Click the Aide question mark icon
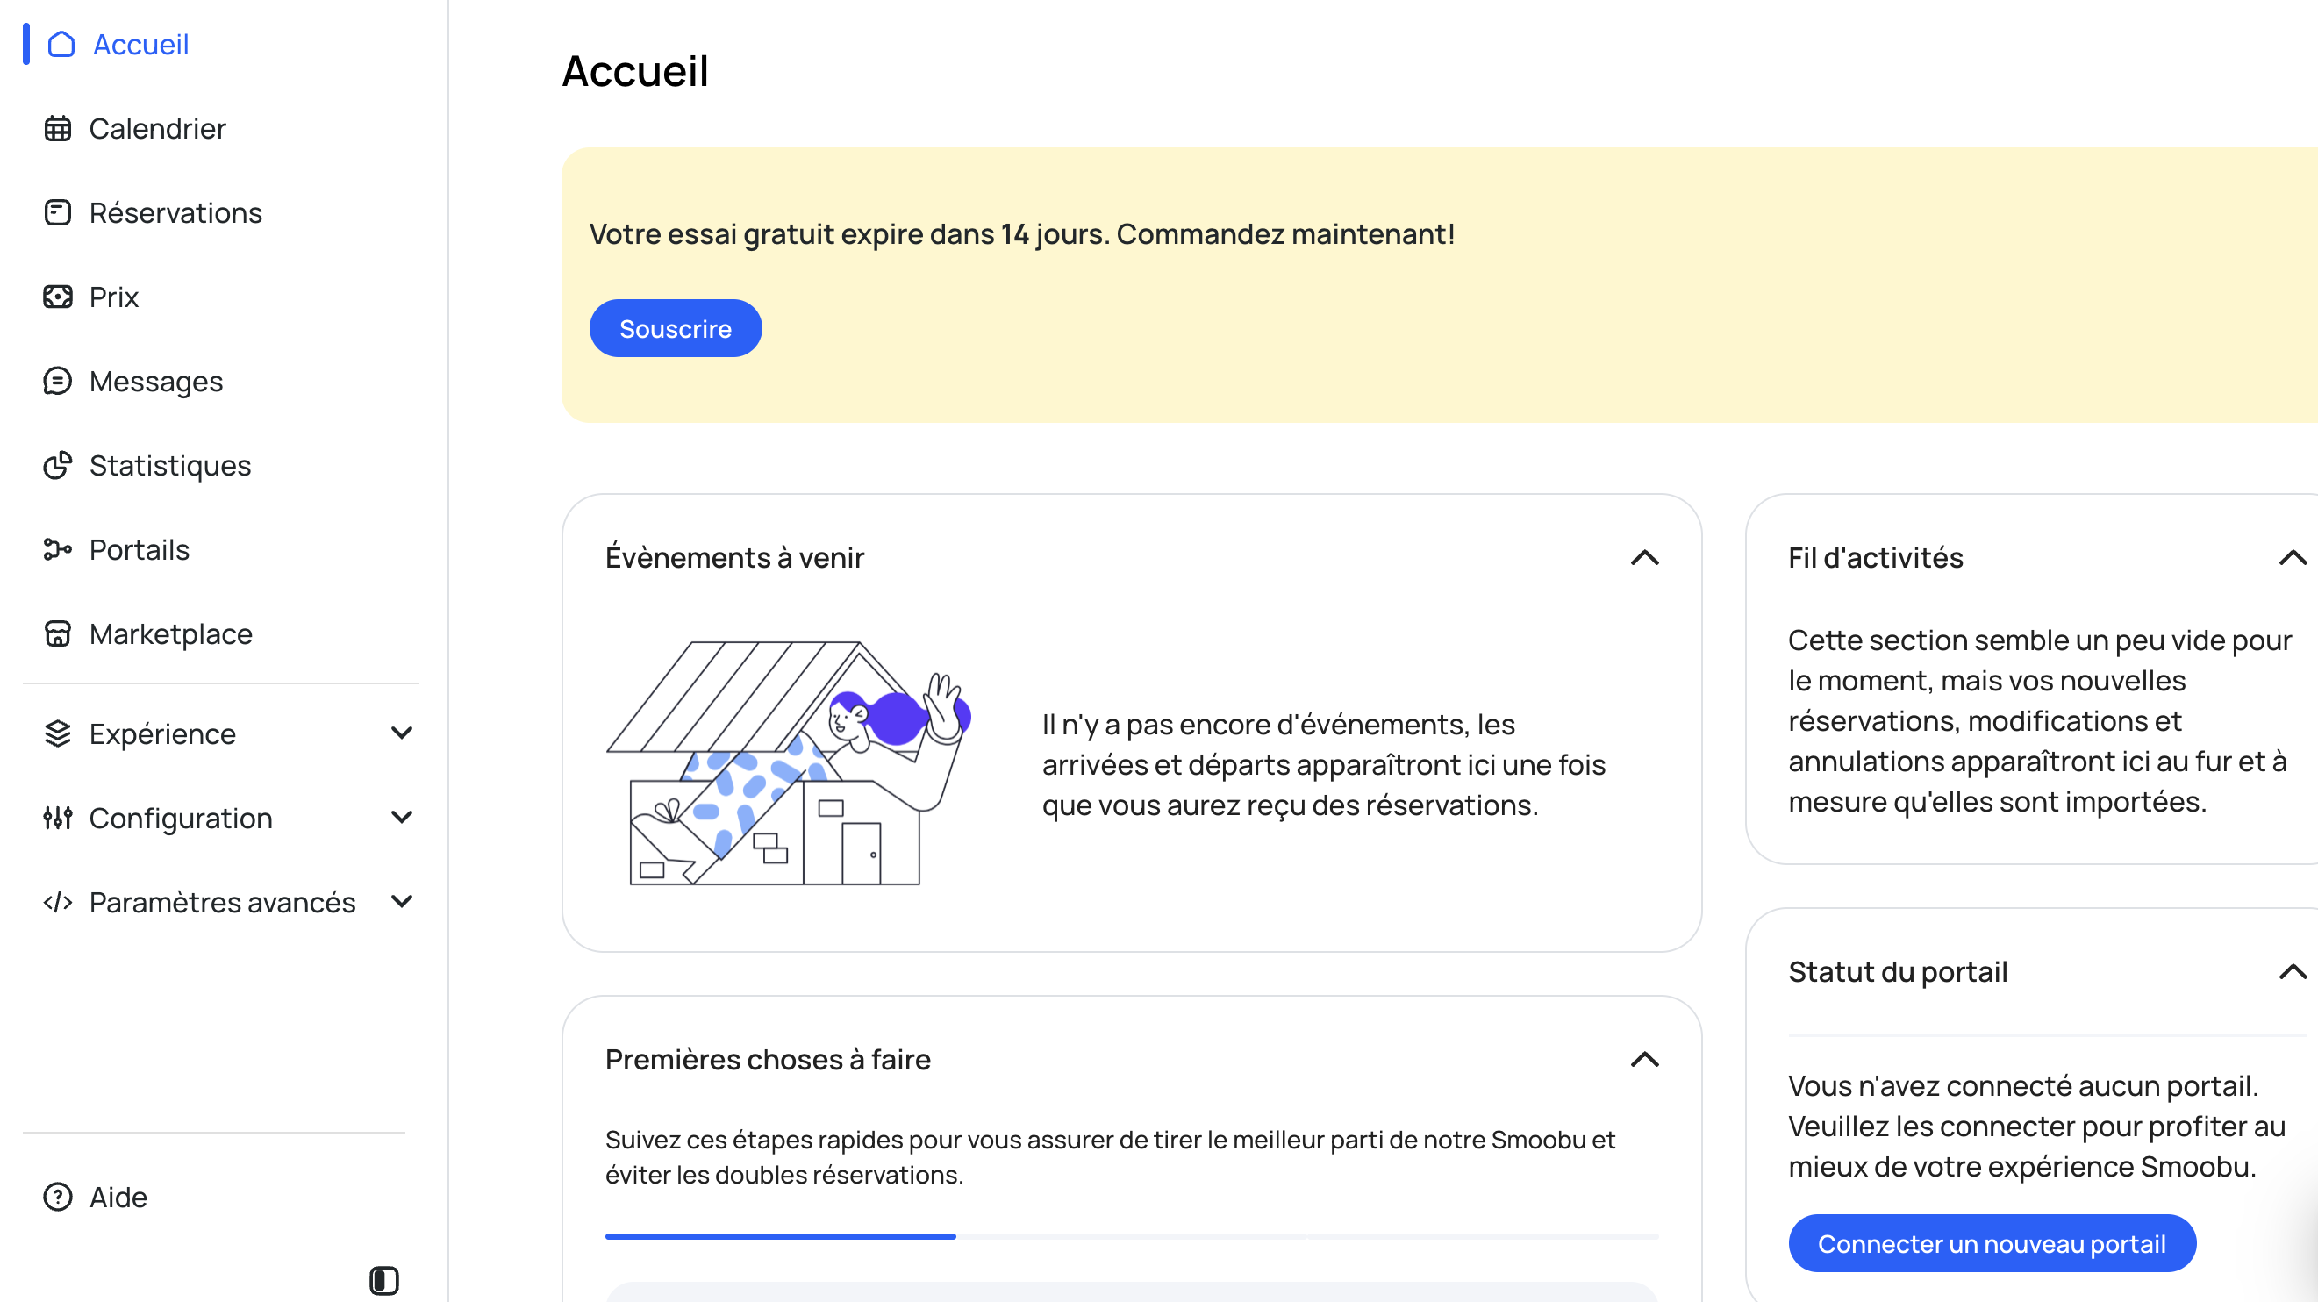The height and width of the screenshot is (1302, 2318). [x=58, y=1197]
